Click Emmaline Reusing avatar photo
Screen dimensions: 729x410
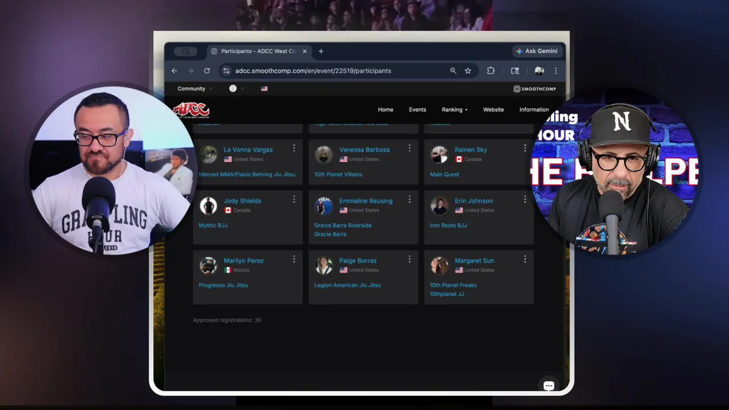click(324, 206)
